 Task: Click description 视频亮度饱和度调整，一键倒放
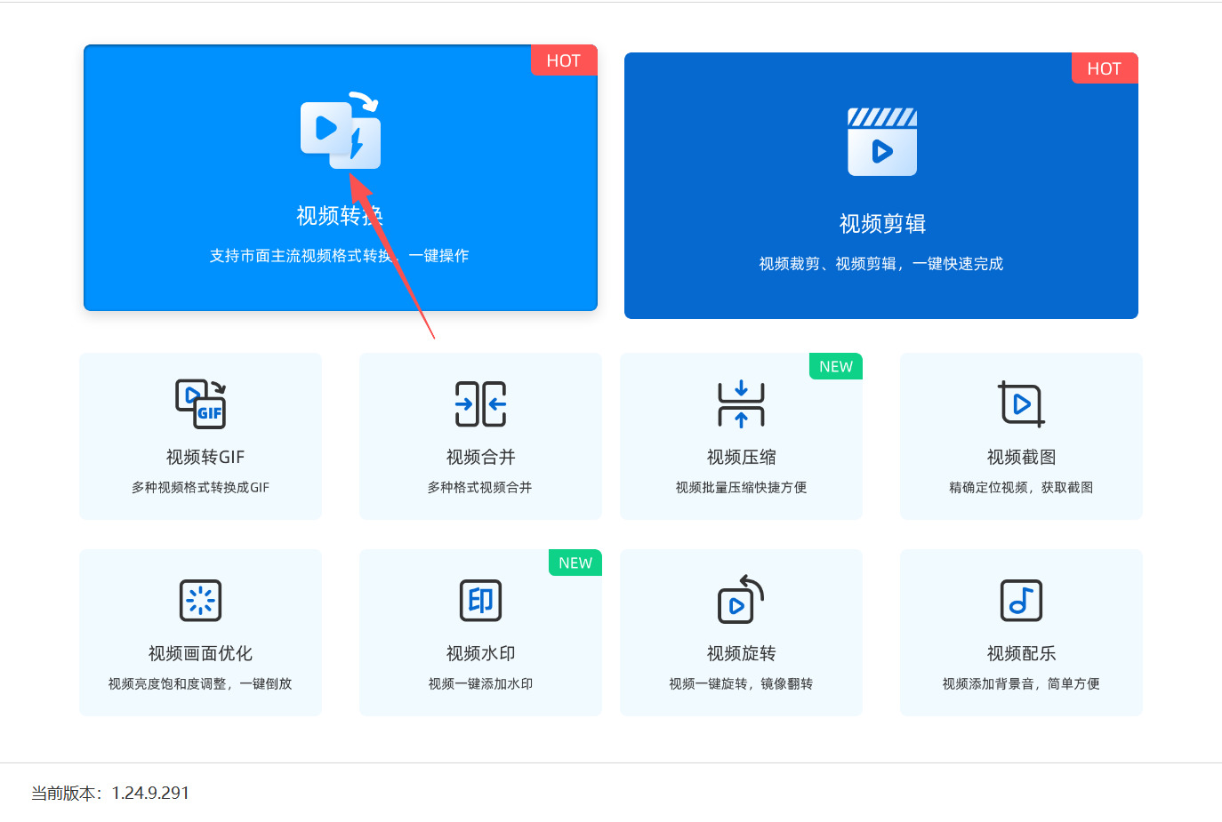pos(200,683)
